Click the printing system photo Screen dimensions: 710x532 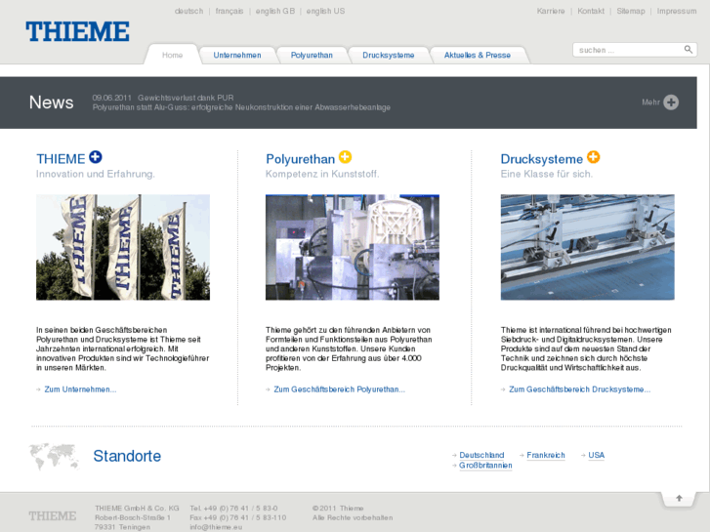point(587,247)
